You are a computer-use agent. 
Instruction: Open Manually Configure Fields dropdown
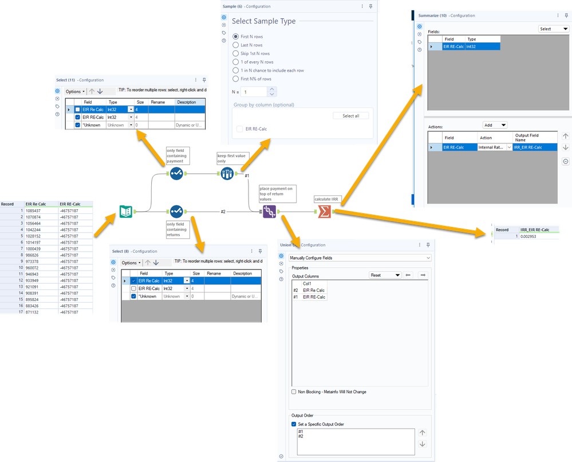[x=360, y=258]
